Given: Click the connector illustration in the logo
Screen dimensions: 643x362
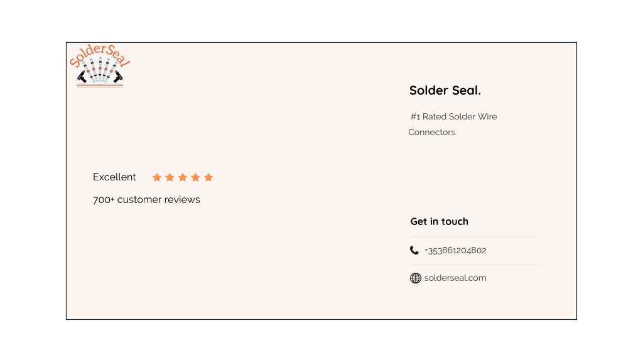Looking at the screenshot, I should coord(100,72).
